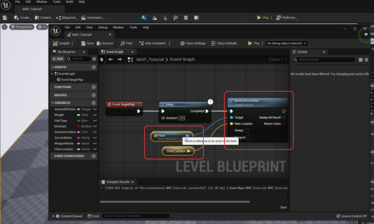Open the Content Drawer
Screen dimensions: 374x224
(x=68, y=216)
